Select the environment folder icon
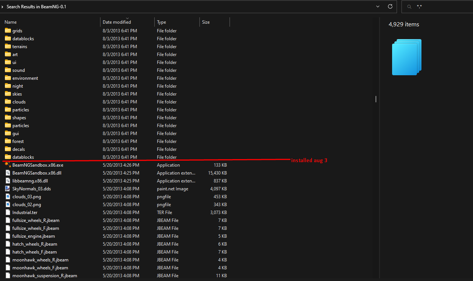The height and width of the screenshot is (281, 473). click(x=8, y=78)
